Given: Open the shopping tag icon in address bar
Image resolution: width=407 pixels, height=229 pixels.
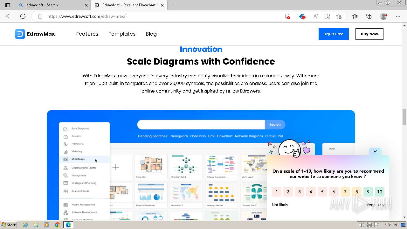Looking at the screenshot, I should (302, 16).
